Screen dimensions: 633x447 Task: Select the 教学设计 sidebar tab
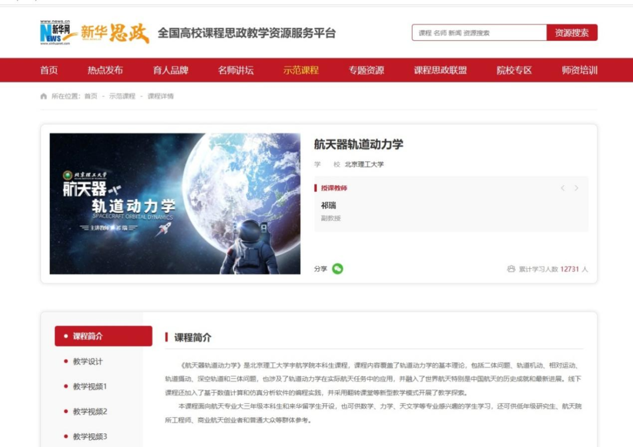click(x=87, y=361)
